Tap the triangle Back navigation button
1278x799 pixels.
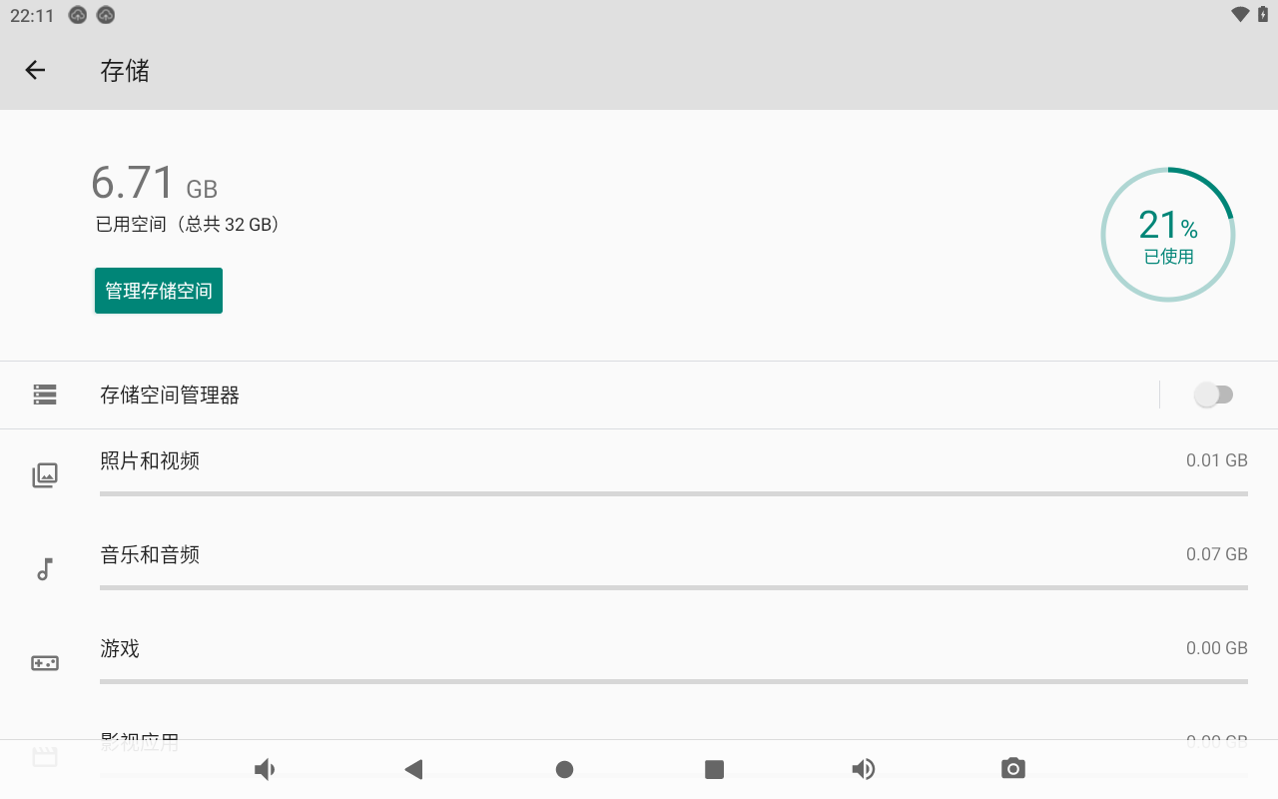pyautogui.click(x=413, y=769)
